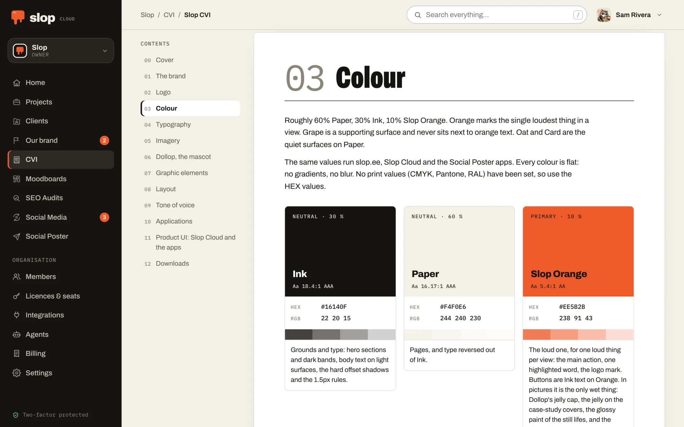The height and width of the screenshot is (427, 684).
Task: Open the Cover section in contents
Action: pos(190,60)
